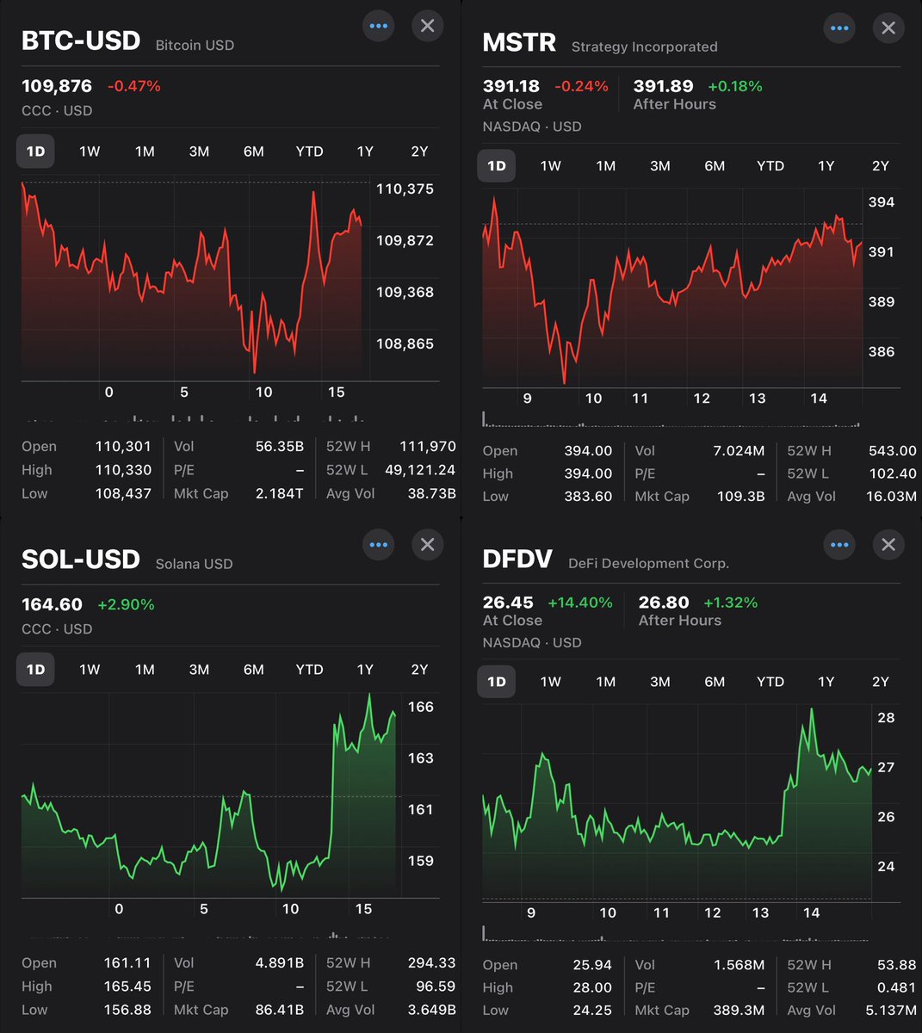Image resolution: width=922 pixels, height=1033 pixels.
Task: Select 1W range on DFDV chart
Action: 551,681
